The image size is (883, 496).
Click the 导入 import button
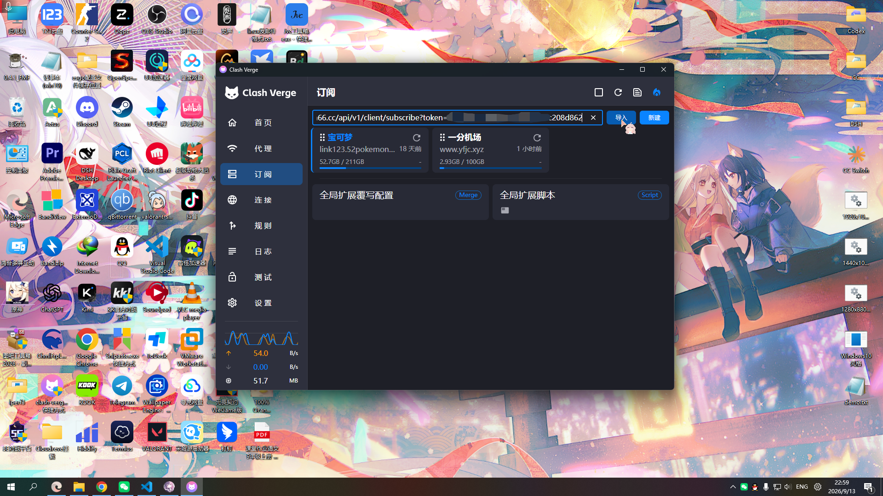[621, 118]
